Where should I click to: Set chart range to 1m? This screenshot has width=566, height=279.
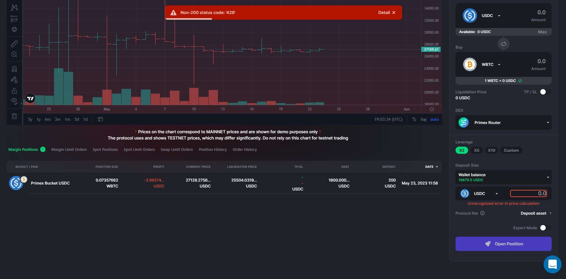(x=67, y=119)
